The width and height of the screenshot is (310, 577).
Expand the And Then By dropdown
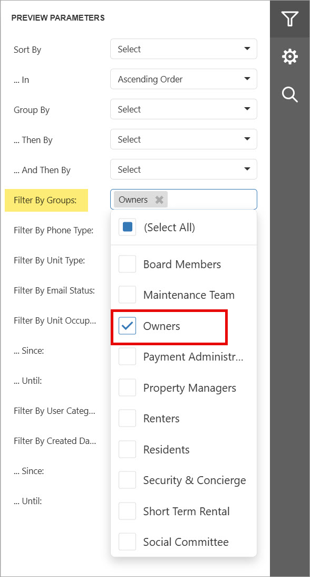coord(183,169)
